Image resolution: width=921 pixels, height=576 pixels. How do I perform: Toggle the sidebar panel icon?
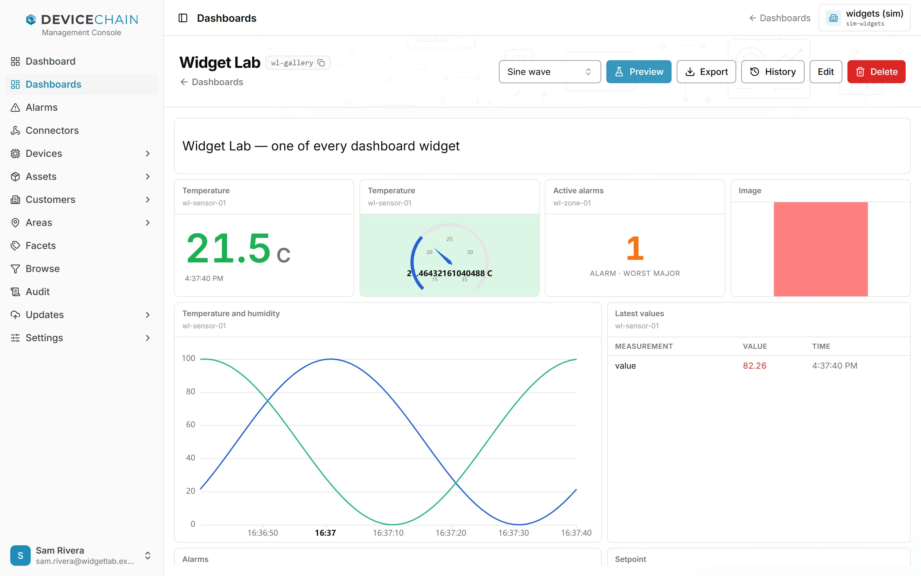[183, 18]
